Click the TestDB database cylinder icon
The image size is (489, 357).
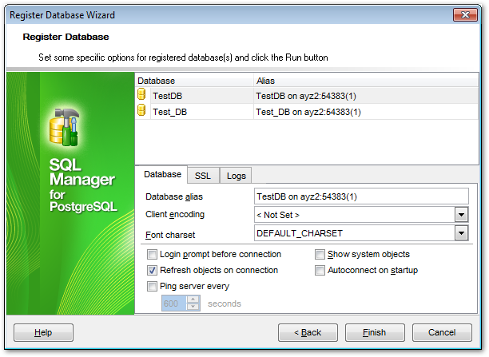click(x=142, y=95)
